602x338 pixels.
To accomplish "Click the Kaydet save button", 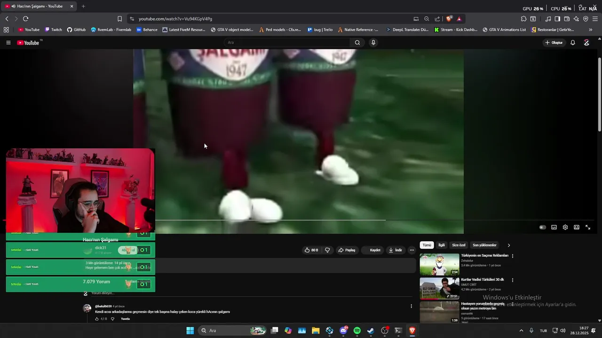I will tap(372, 250).
